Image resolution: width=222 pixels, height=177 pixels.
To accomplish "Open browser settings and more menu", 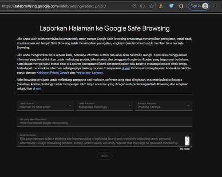I will pyautogui.click(x=215, y=6).
